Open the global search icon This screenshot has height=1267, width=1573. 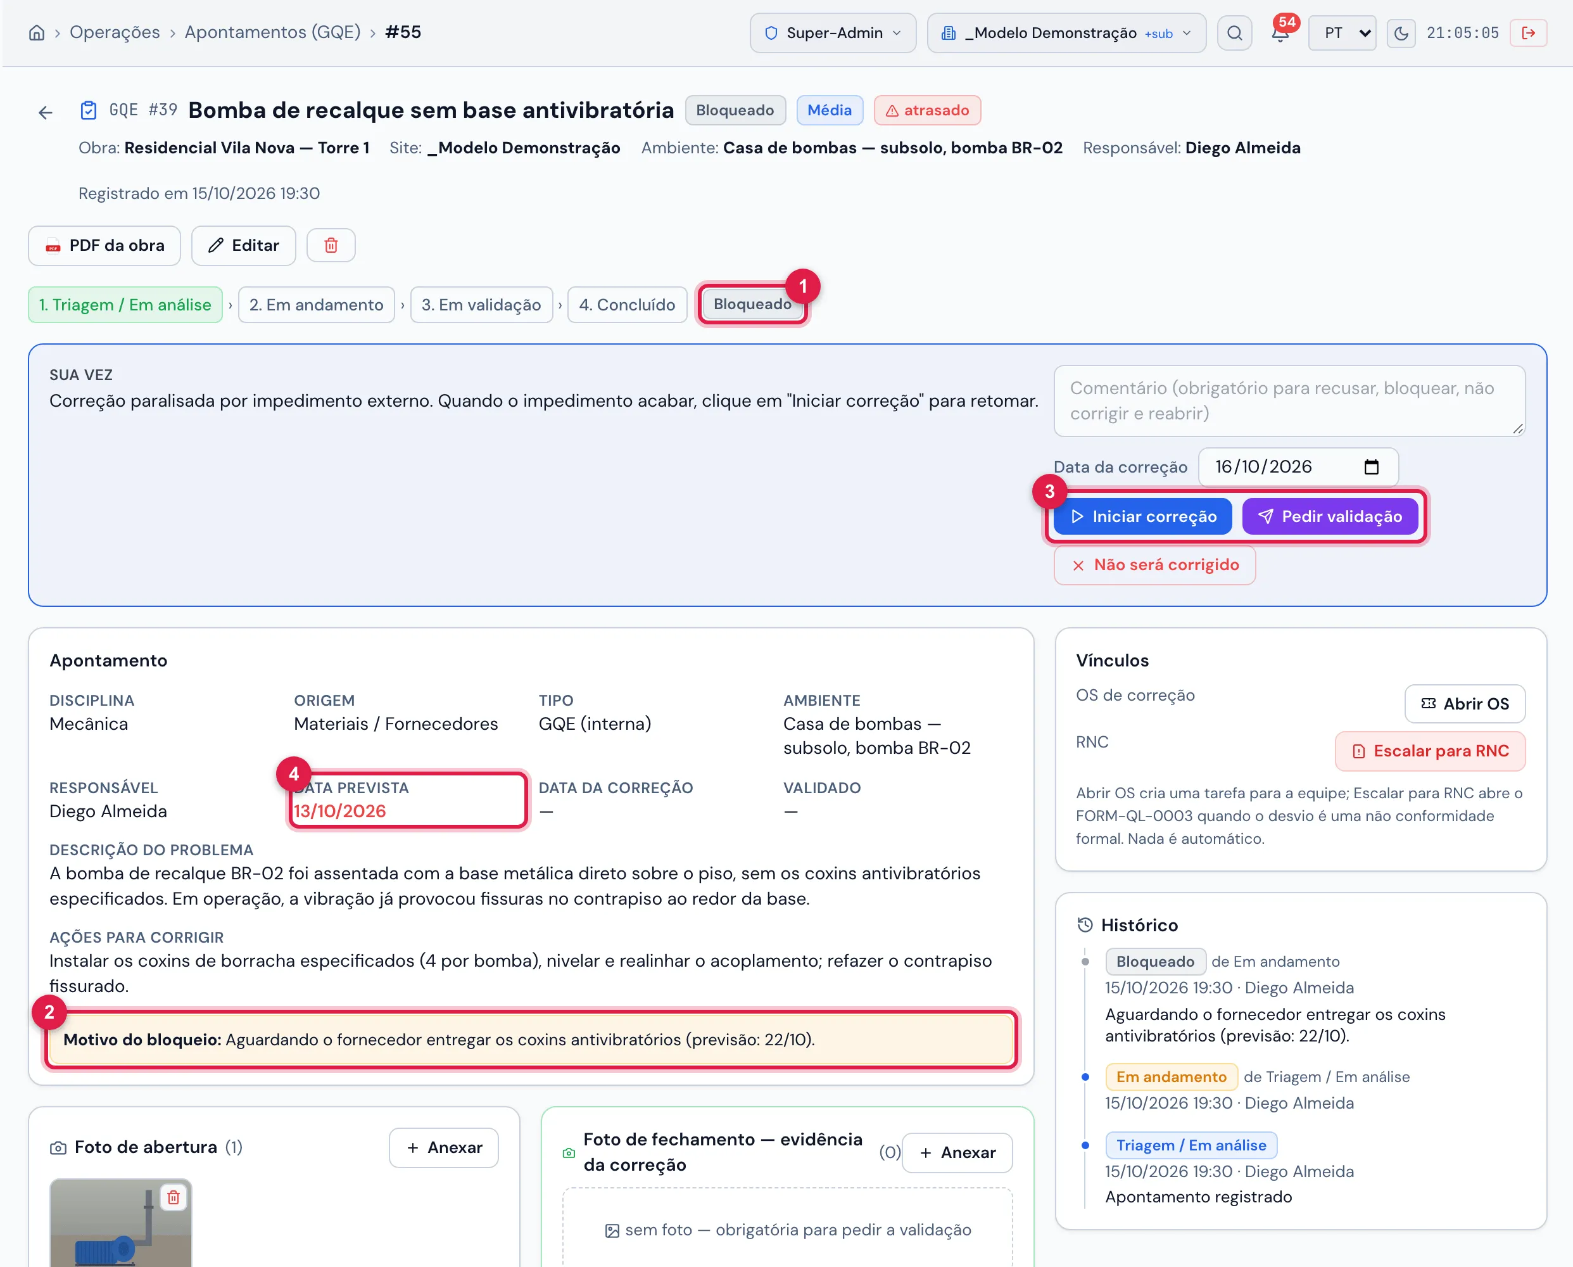point(1234,33)
